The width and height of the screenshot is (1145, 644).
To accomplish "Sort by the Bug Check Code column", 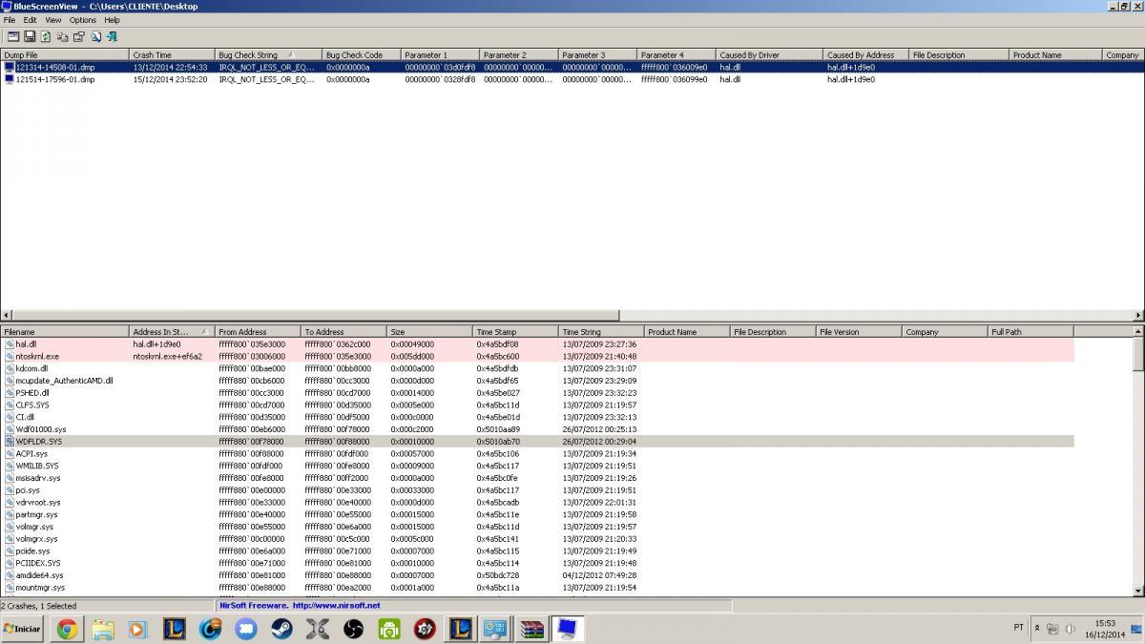I will [x=362, y=55].
